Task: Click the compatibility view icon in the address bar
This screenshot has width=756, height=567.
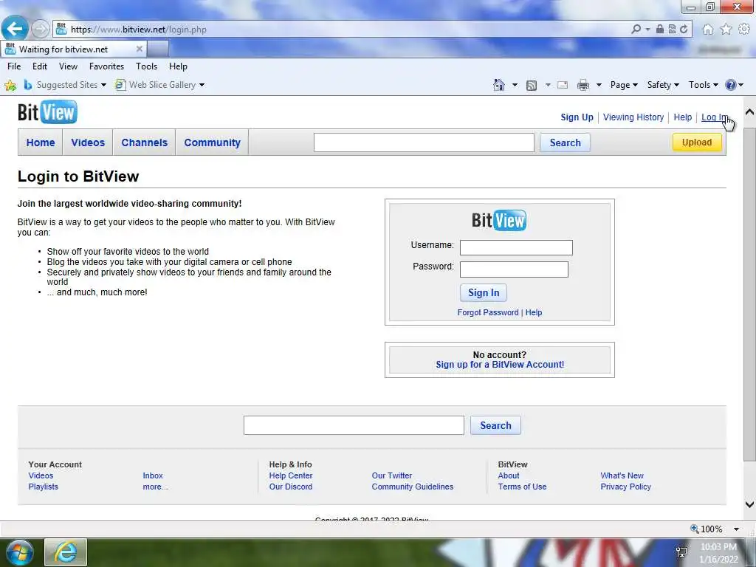Action: point(672,30)
